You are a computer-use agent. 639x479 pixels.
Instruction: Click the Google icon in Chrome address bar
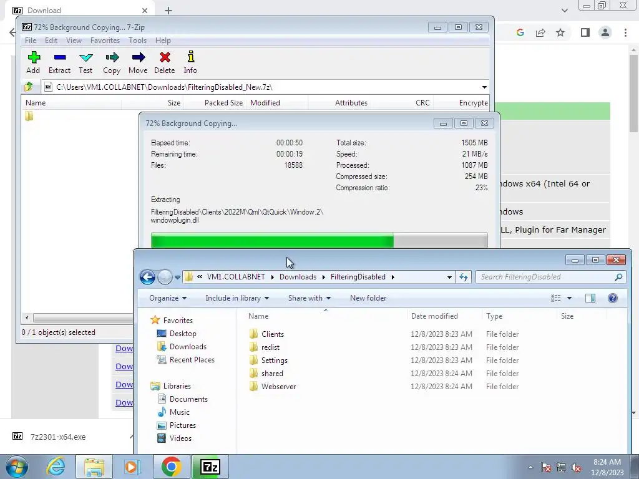point(520,32)
